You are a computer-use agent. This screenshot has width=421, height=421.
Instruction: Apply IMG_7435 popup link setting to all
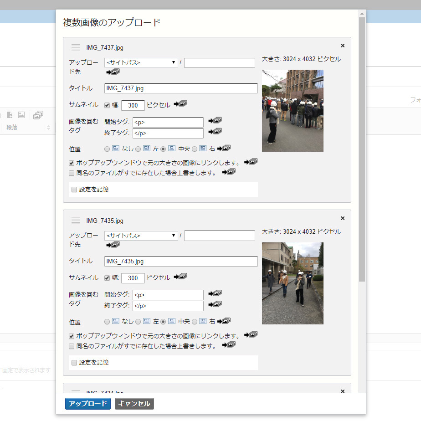[x=251, y=335]
